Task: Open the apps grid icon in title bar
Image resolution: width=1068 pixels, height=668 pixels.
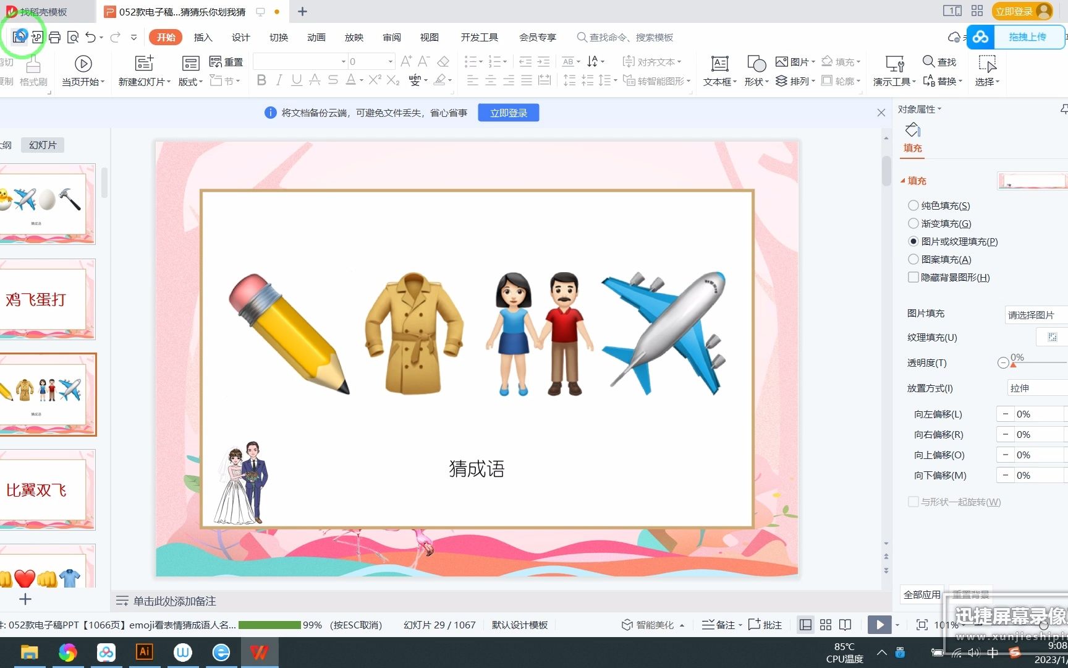Action: 977,11
